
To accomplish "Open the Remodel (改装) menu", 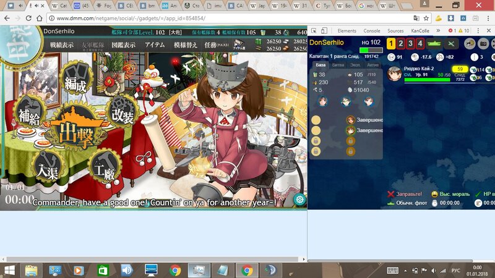I will 122,115.
